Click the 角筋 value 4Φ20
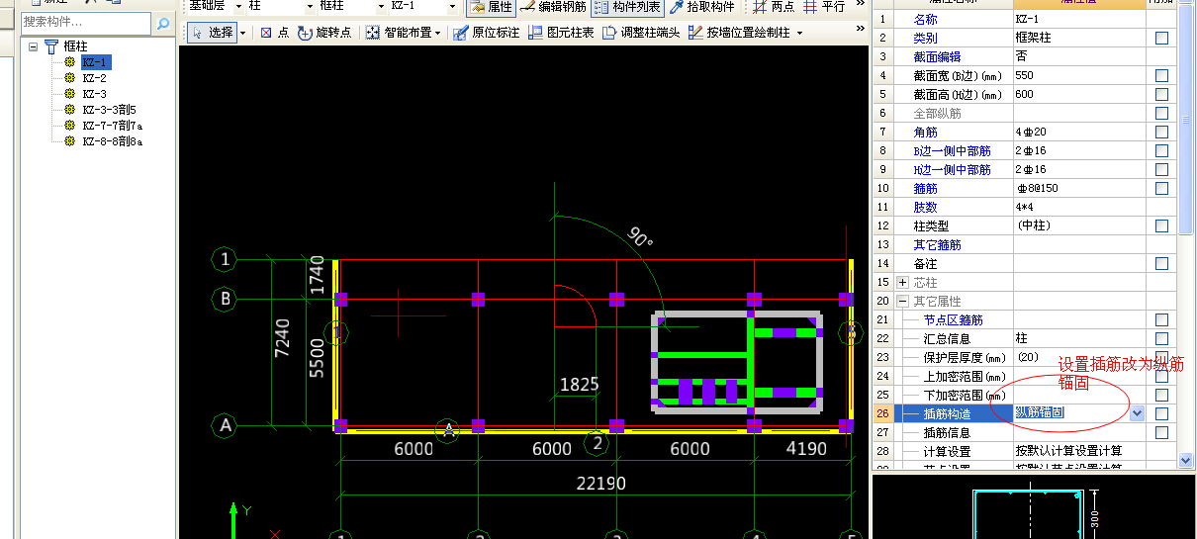Screen dimensions: 1197x539 (x=1079, y=132)
